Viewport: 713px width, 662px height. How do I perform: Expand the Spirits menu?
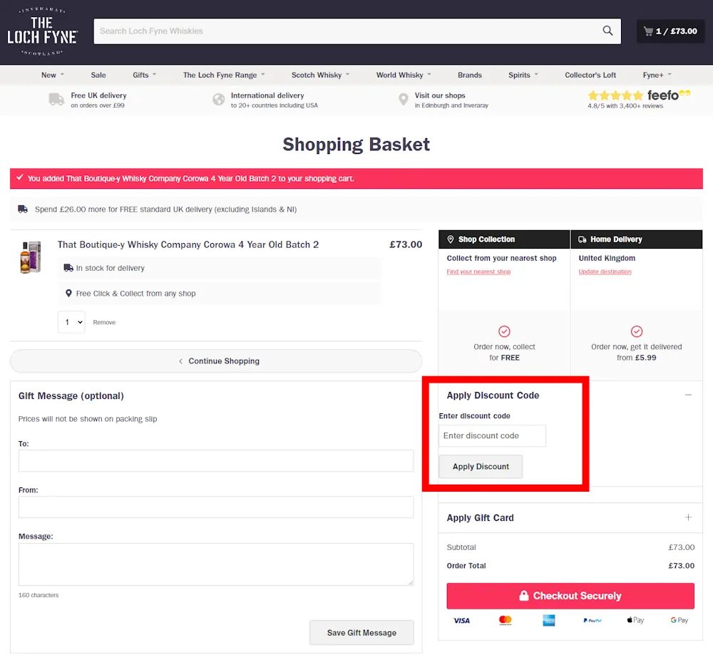[523, 75]
